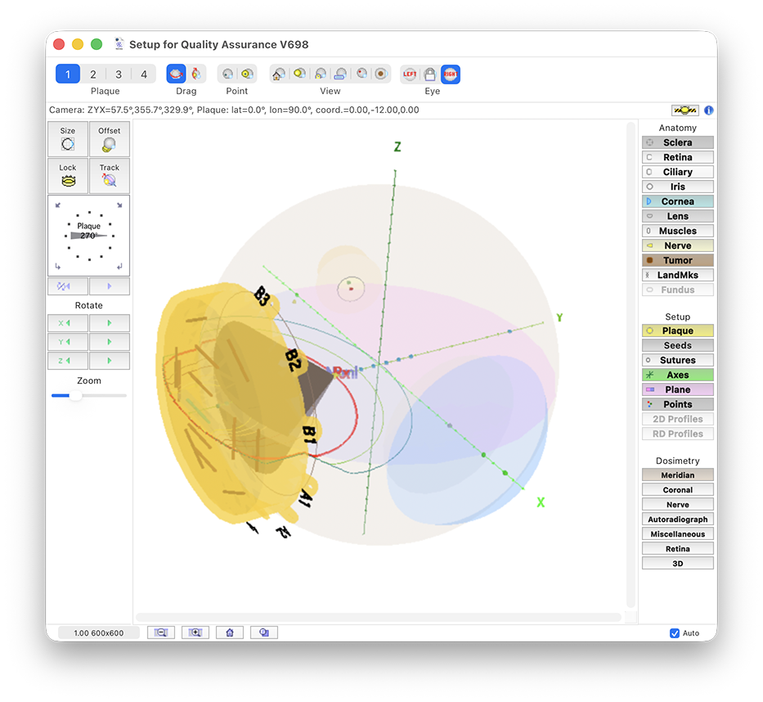Image resolution: width=763 pixels, height=702 pixels.
Task: Click the Zoom slider handle
Action: click(75, 396)
